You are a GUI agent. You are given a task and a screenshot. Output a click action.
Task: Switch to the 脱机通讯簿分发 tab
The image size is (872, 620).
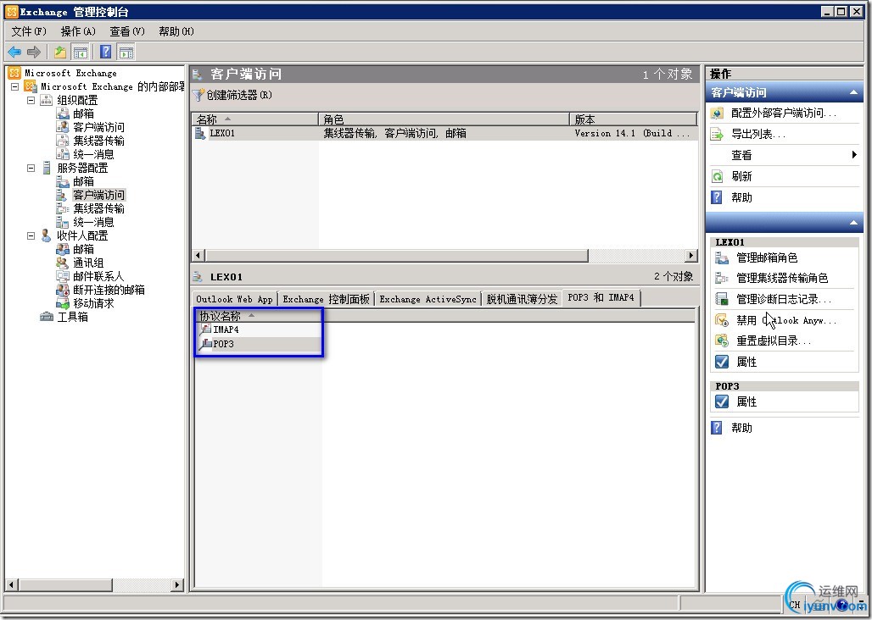tap(522, 299)
